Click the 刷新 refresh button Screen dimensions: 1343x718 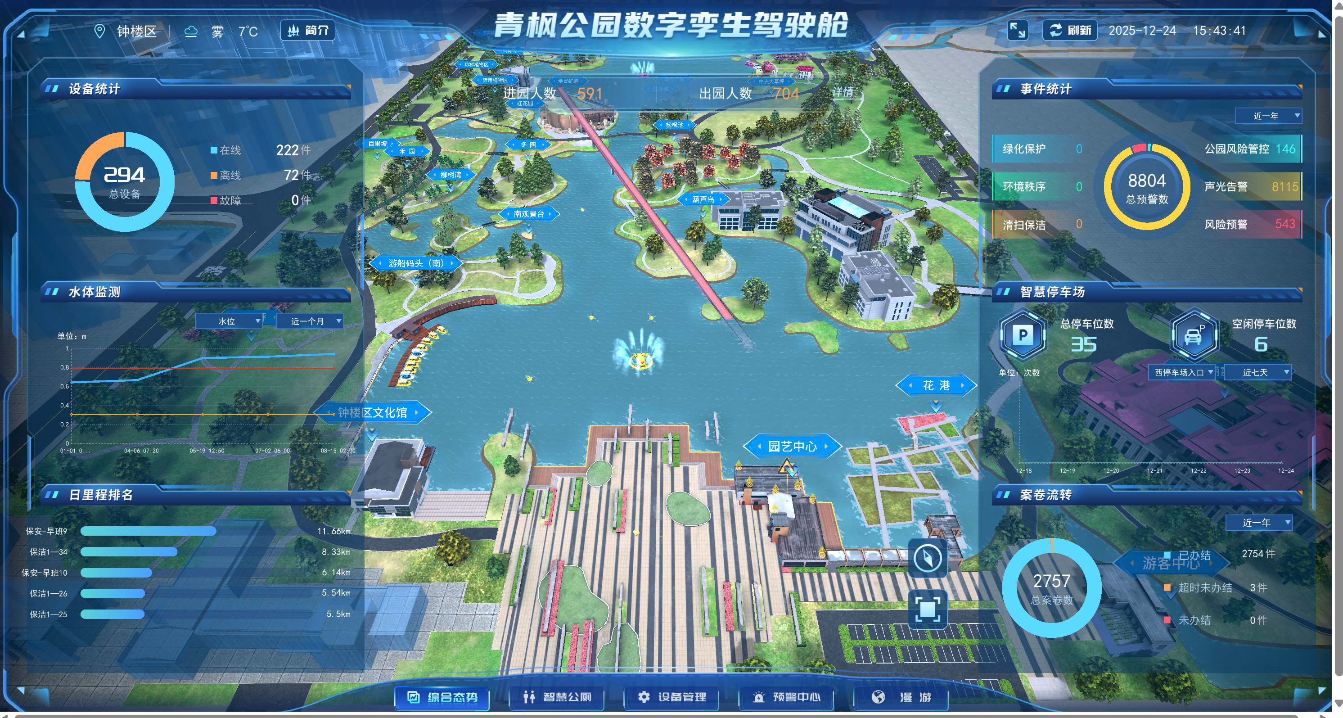click(x=1070, y=30)
